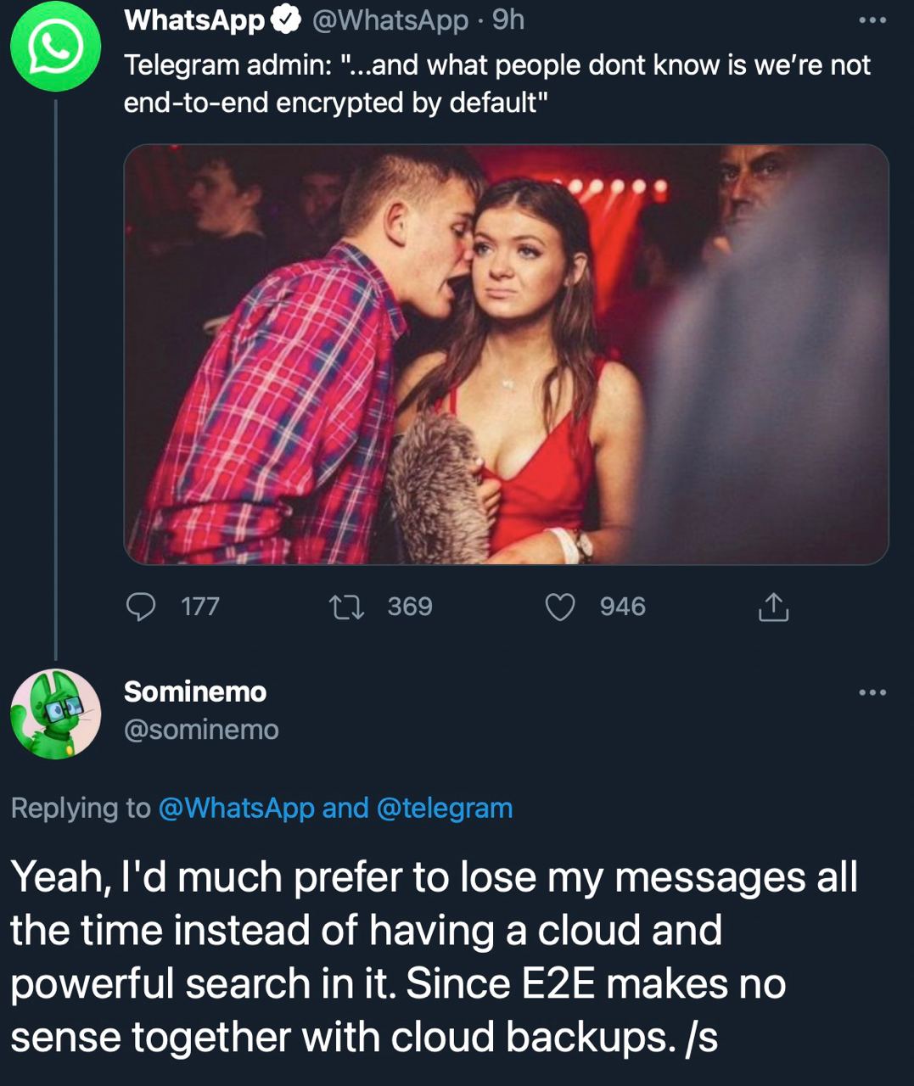Share the WhatsApp tweet via the upload arrow icon
Viewport: 914px width, 1086px height.
(x=773, y=607)
